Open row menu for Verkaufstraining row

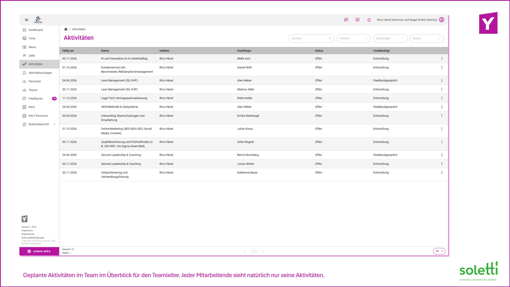click(x=442, y=173)
